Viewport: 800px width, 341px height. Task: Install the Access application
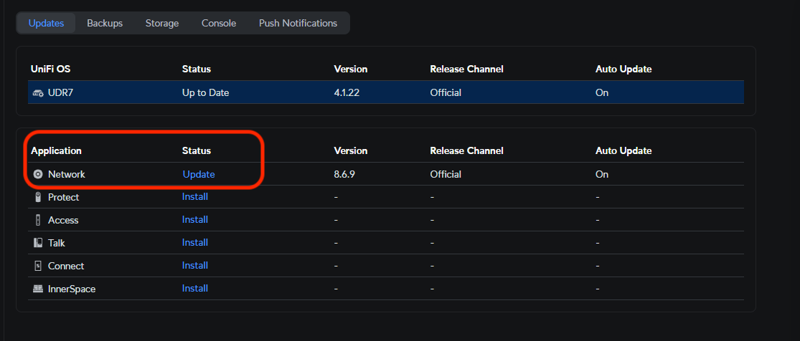pyautogui.click(x=195, y=220)
